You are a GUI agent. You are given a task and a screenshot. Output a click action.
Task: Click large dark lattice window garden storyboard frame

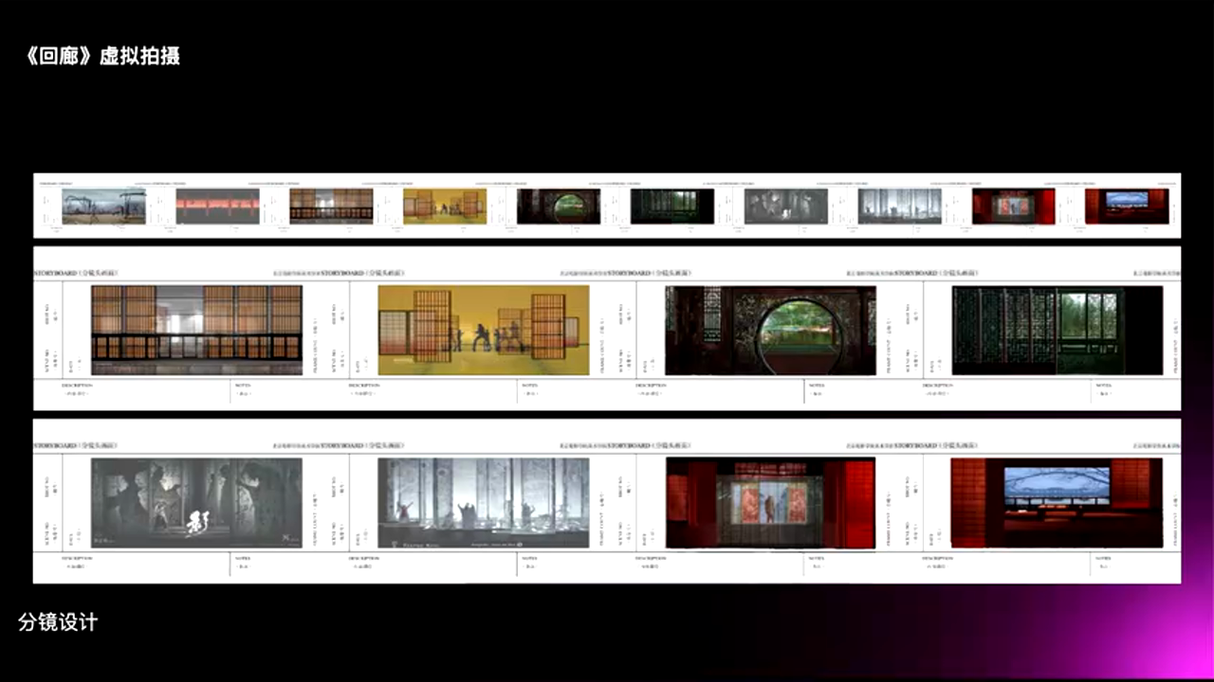tap(1057, 330)
